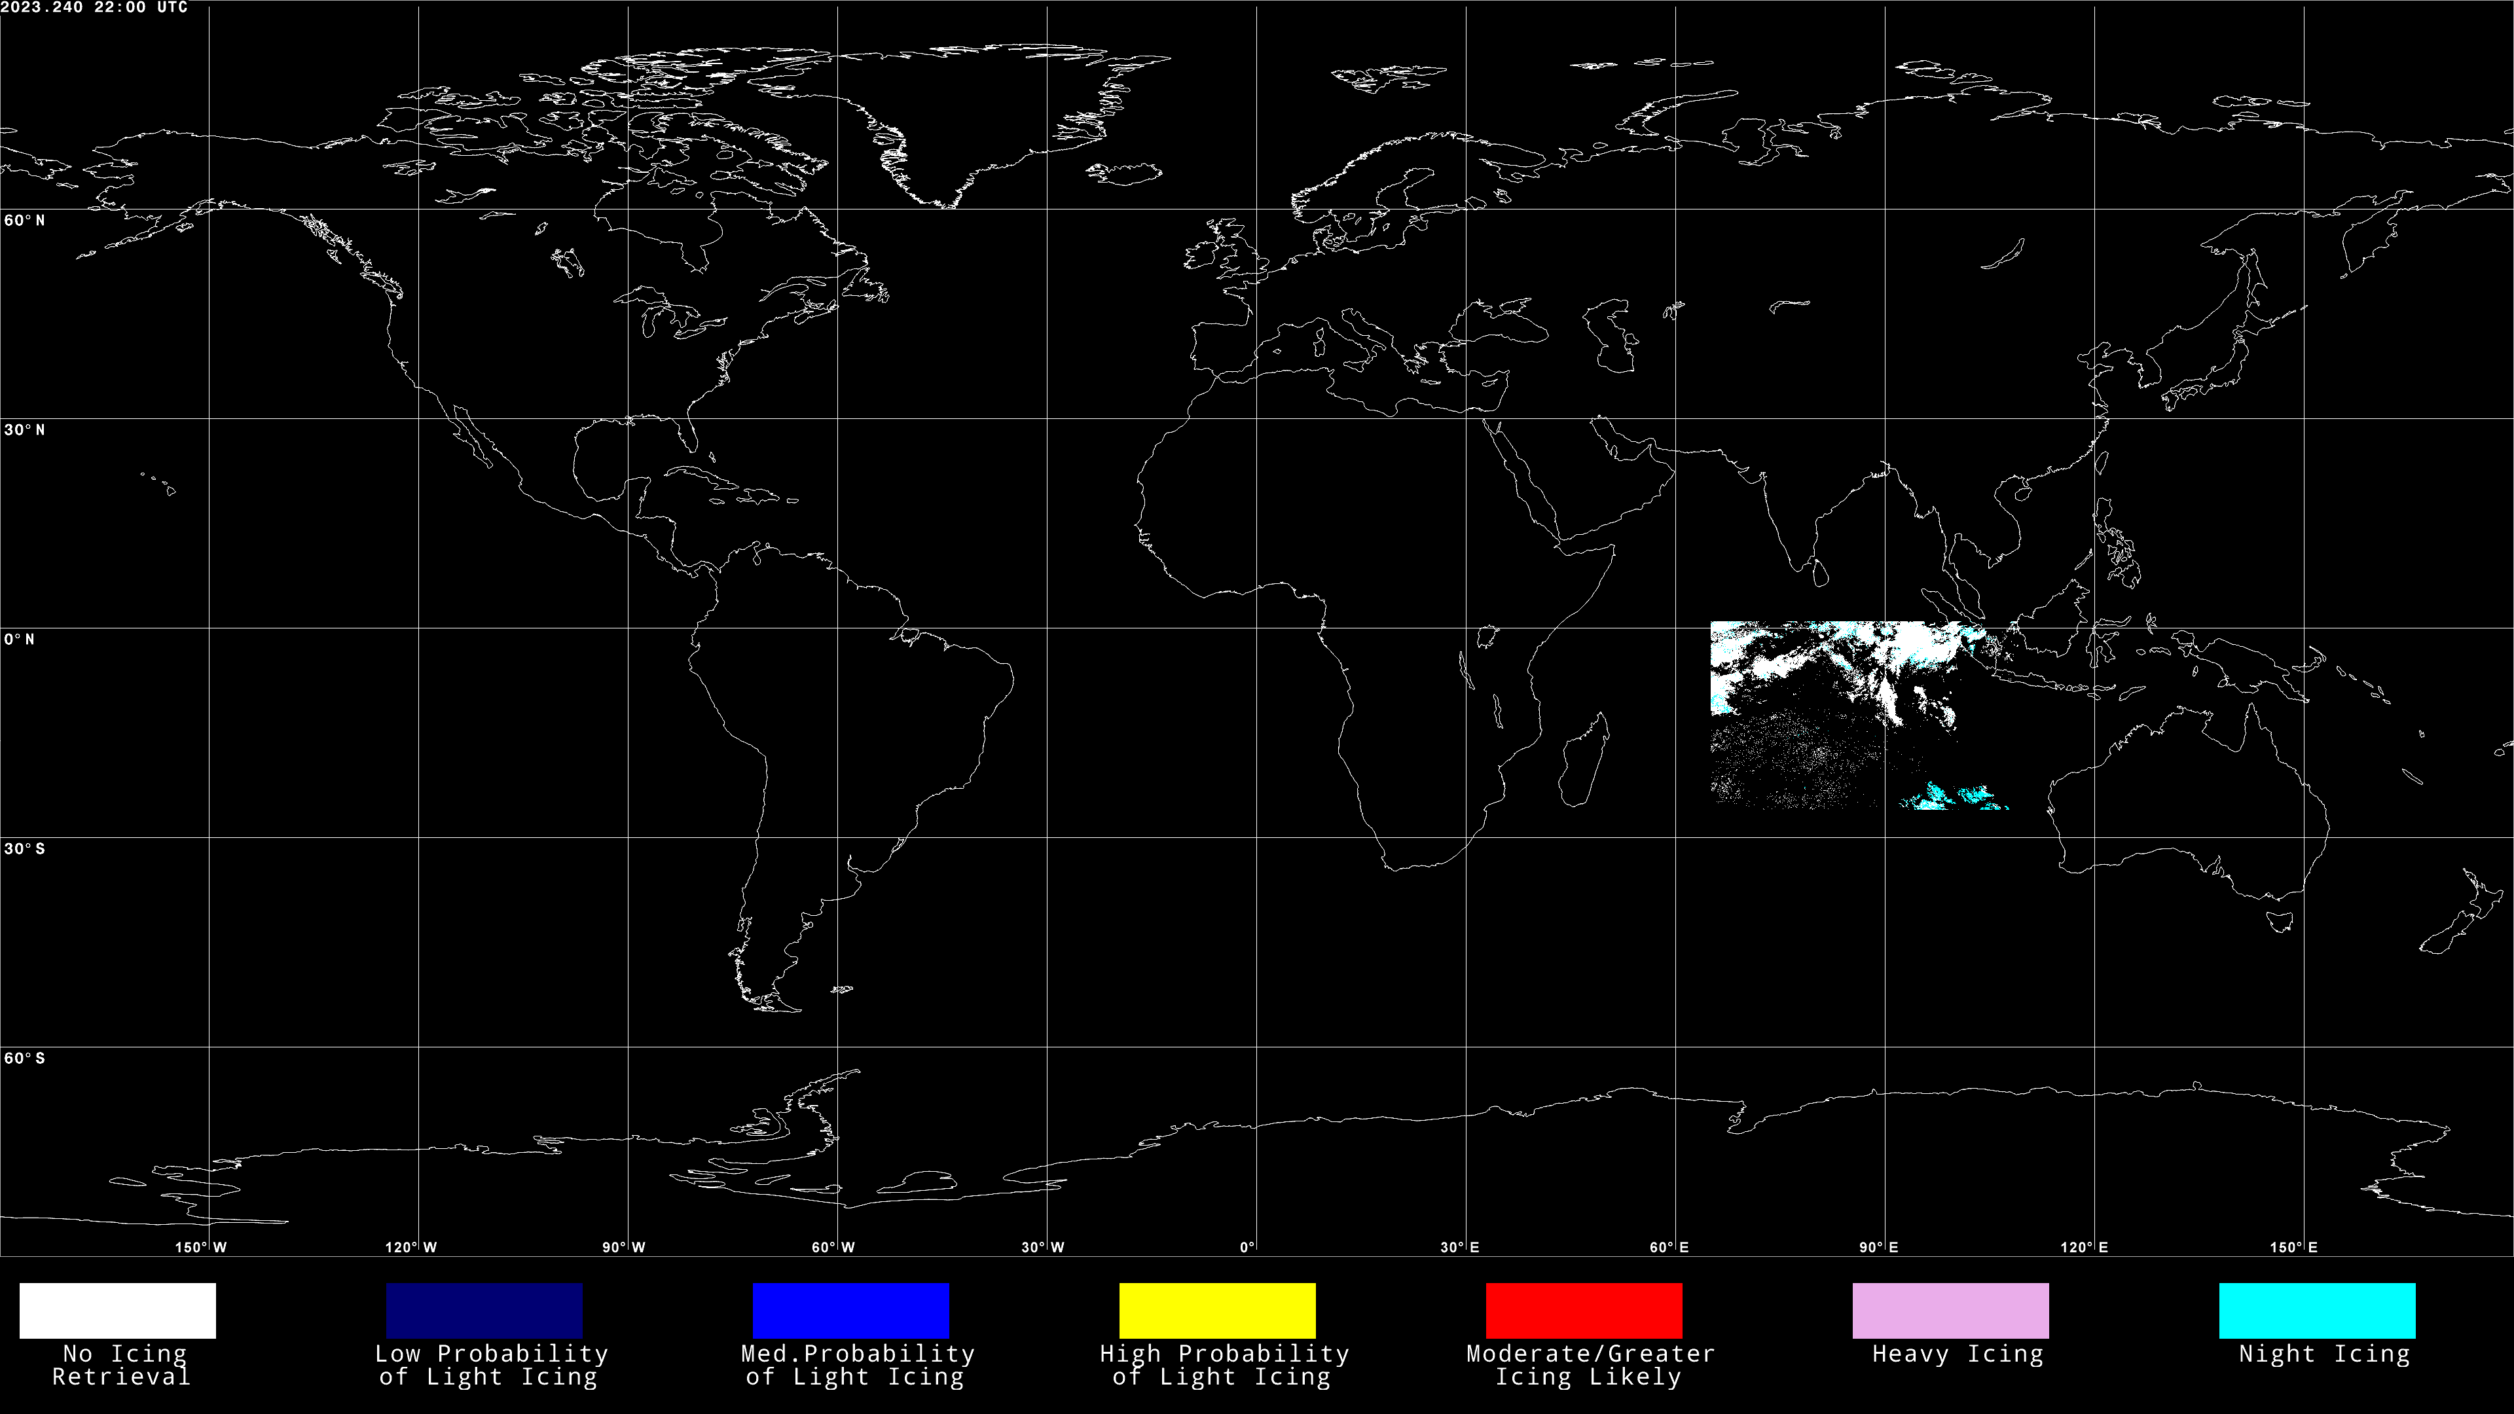Click the 'Heavy Icing' legend label
This screenshot has height=1414, width=2514.
1957,1354
